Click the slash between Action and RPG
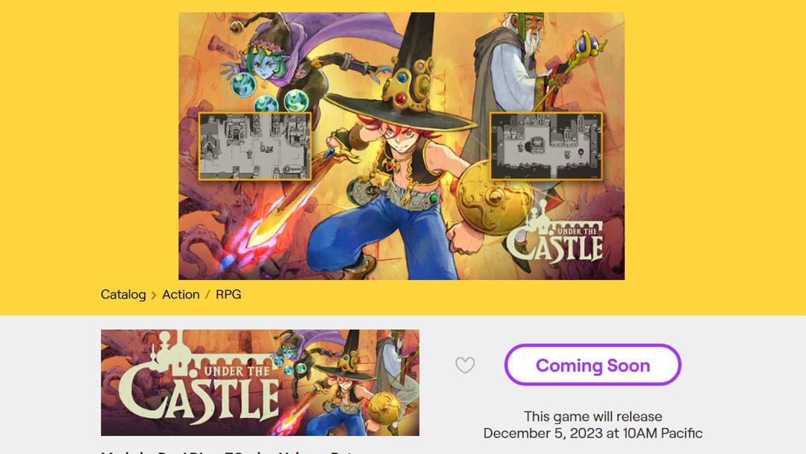 coord(207,295)
